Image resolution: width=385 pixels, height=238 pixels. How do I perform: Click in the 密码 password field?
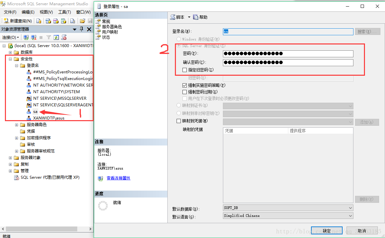coord(288,54)
